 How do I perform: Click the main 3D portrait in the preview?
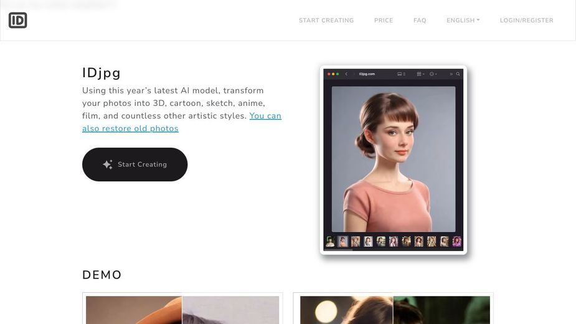(394, 159)
